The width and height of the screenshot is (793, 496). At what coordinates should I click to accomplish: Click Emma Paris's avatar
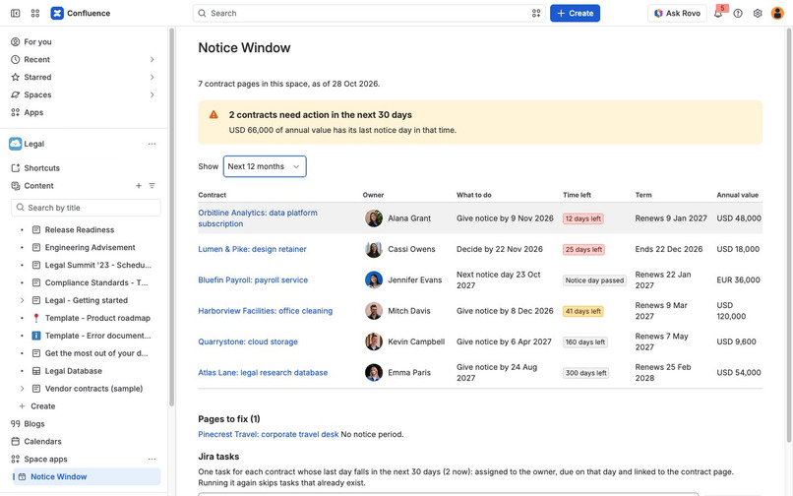pyautogui.click(x=374, y=373)
